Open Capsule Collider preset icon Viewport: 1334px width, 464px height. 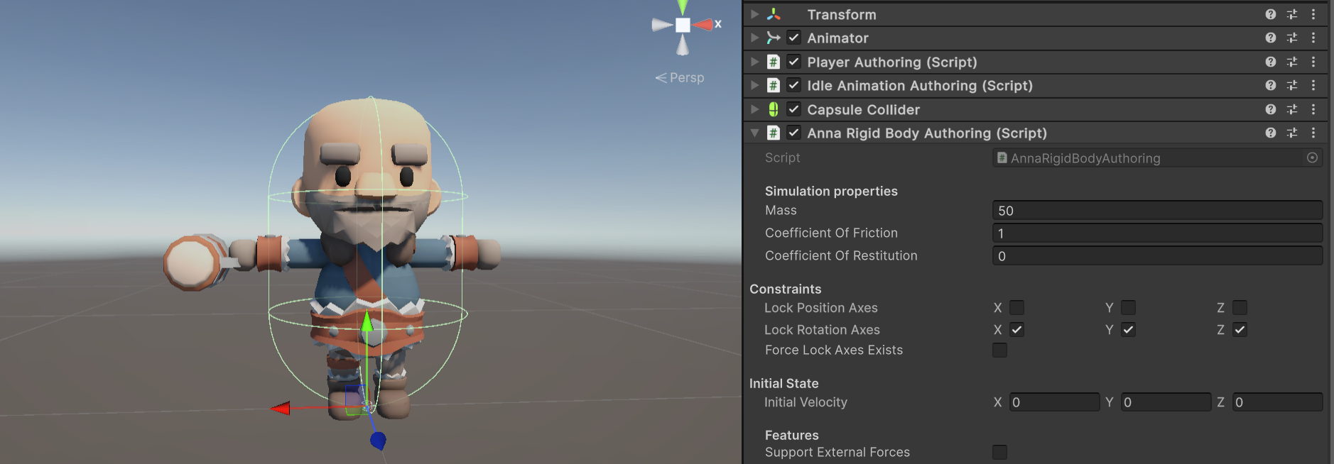(1292, 109)
